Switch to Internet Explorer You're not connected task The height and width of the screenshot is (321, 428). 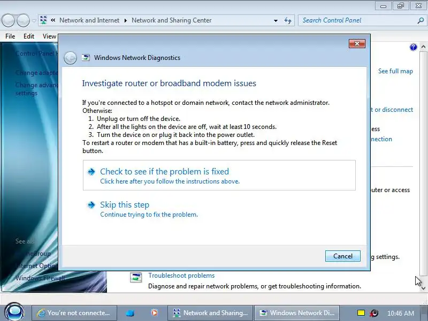point(74,313)
